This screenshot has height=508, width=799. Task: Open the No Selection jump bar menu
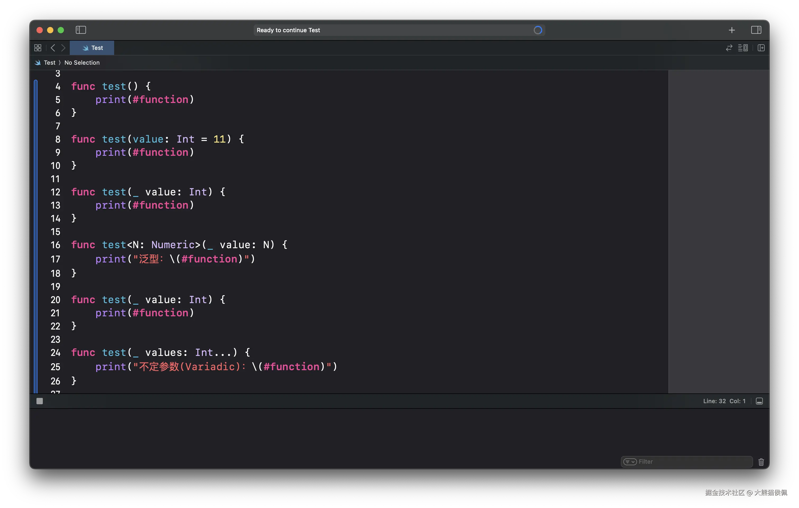[x=82, y=63]
